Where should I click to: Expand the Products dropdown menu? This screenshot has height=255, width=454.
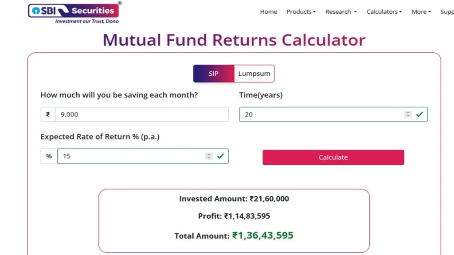[301, 12]
